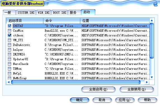Screen dimensions: 160x105
Task: Click the vertical scrollbar up arrow
Action: click(152, 20)
